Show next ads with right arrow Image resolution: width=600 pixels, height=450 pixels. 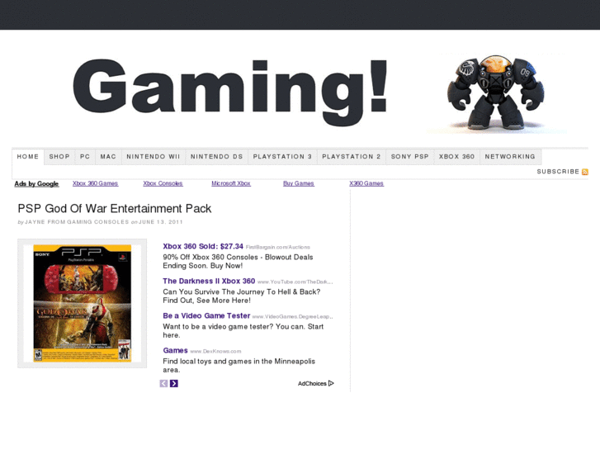[173, 383]
